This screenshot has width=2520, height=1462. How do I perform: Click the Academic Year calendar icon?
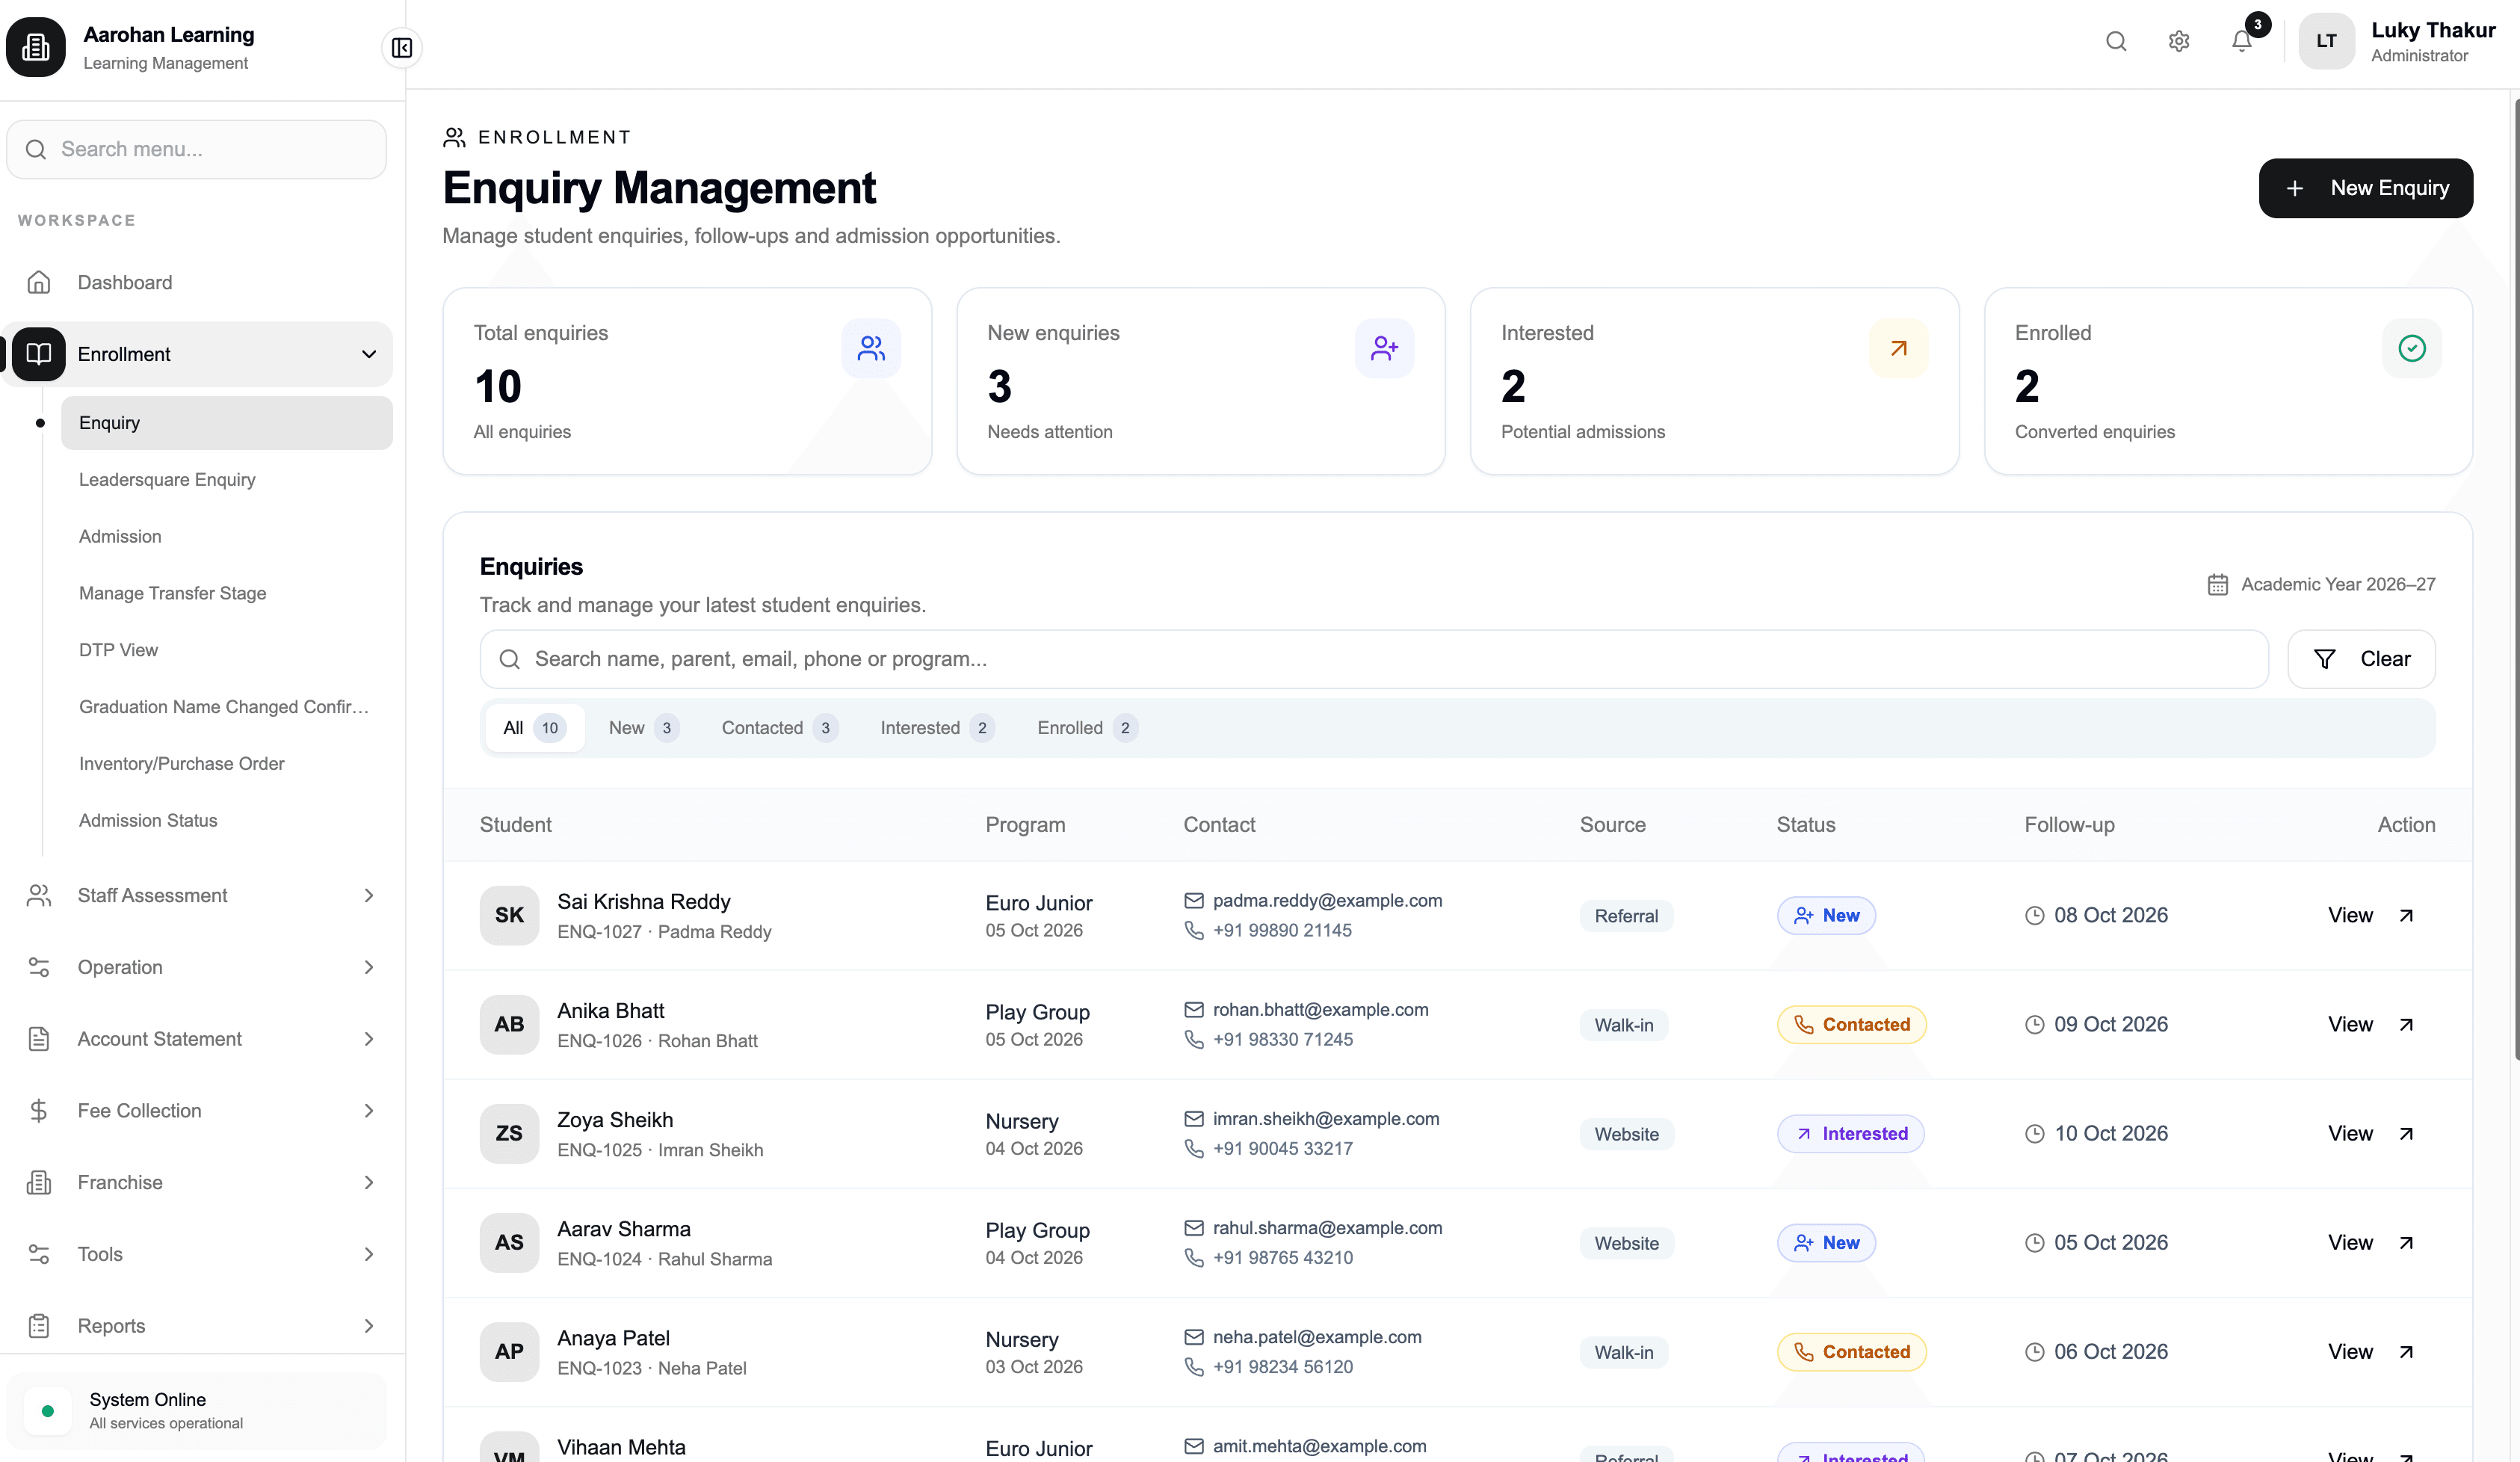[x=2218, y=584]
